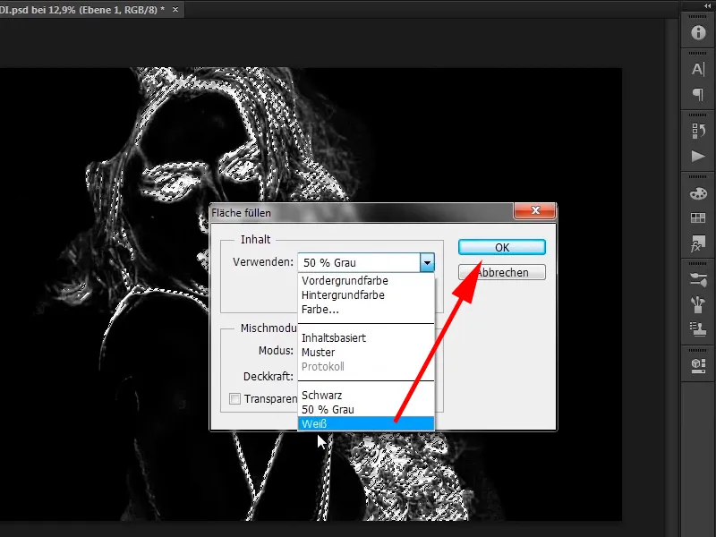Open the Color palette panel icon
This screenshot has height=537, width=716.
[x=698, y=193]
